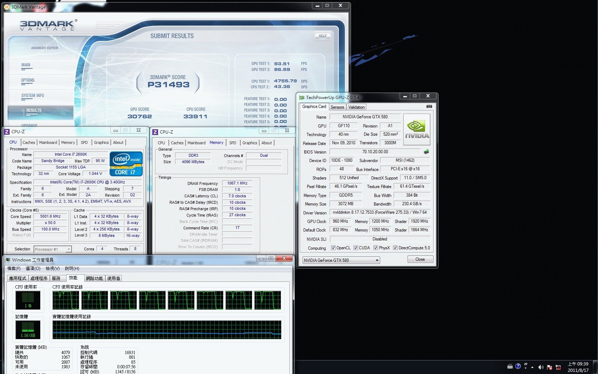
Task: Open Graphics tab in the CPU-Z window showing Memory
Action: [x=250, y=143]
